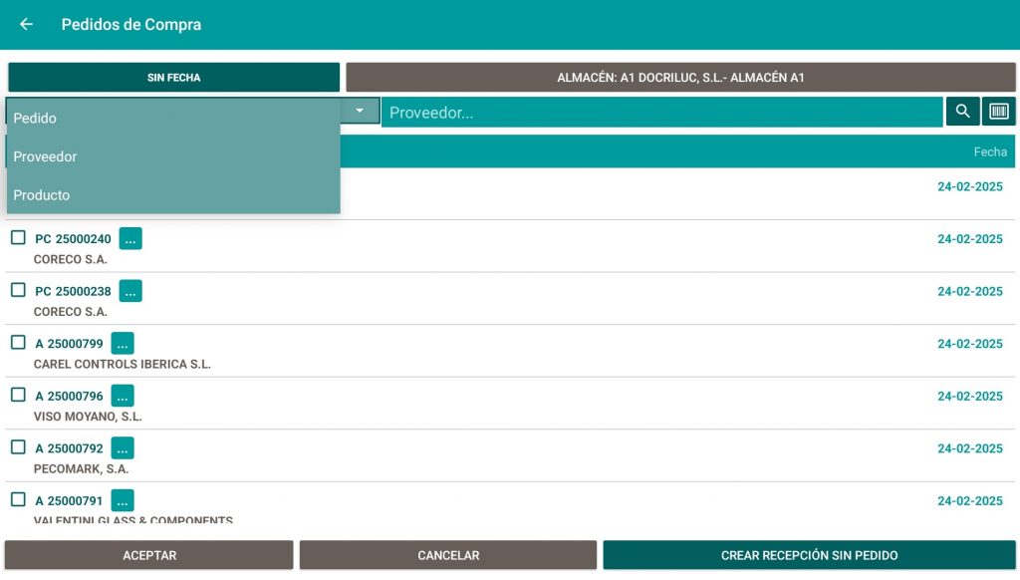The image size is (1020, 580).
Task: Change the Almacén A1 warehouse selection
Action: [680, 78]
